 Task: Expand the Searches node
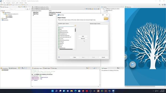[x=1, y=19]
